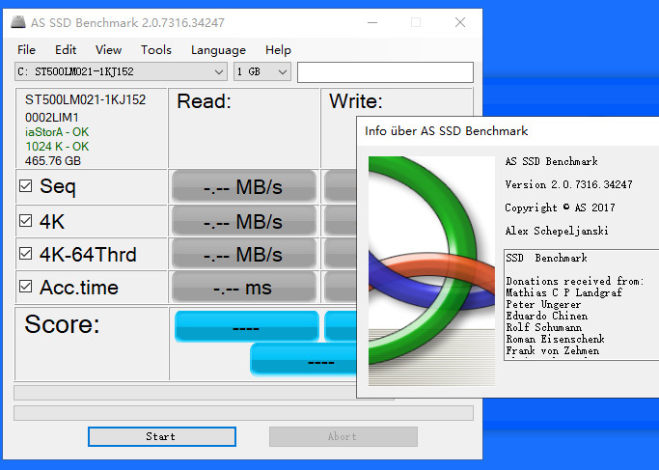Click 'Roman Eisenschenk' in donations list
659x470 pixels.
pyautogui.click(x=555, y=339)
